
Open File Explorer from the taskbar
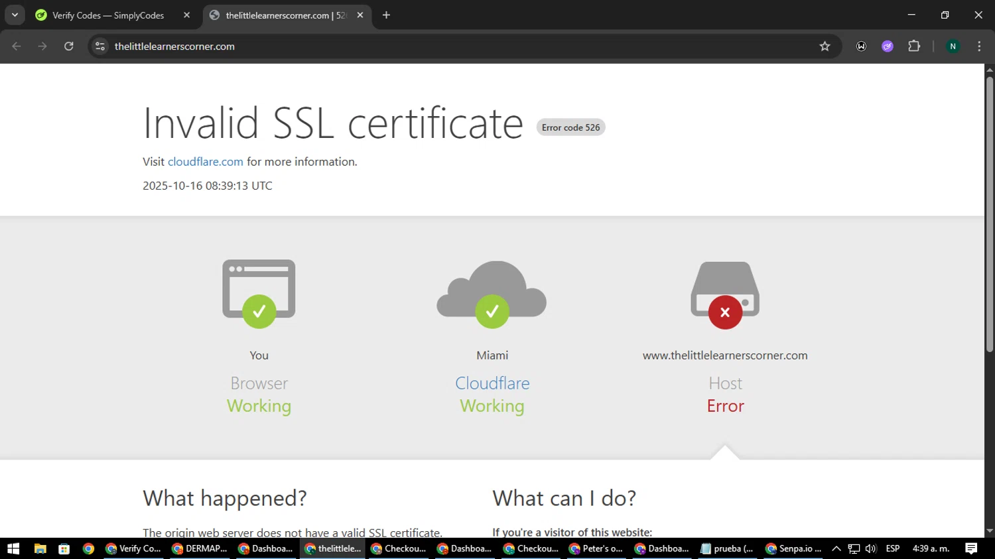(x=40, y=548)
